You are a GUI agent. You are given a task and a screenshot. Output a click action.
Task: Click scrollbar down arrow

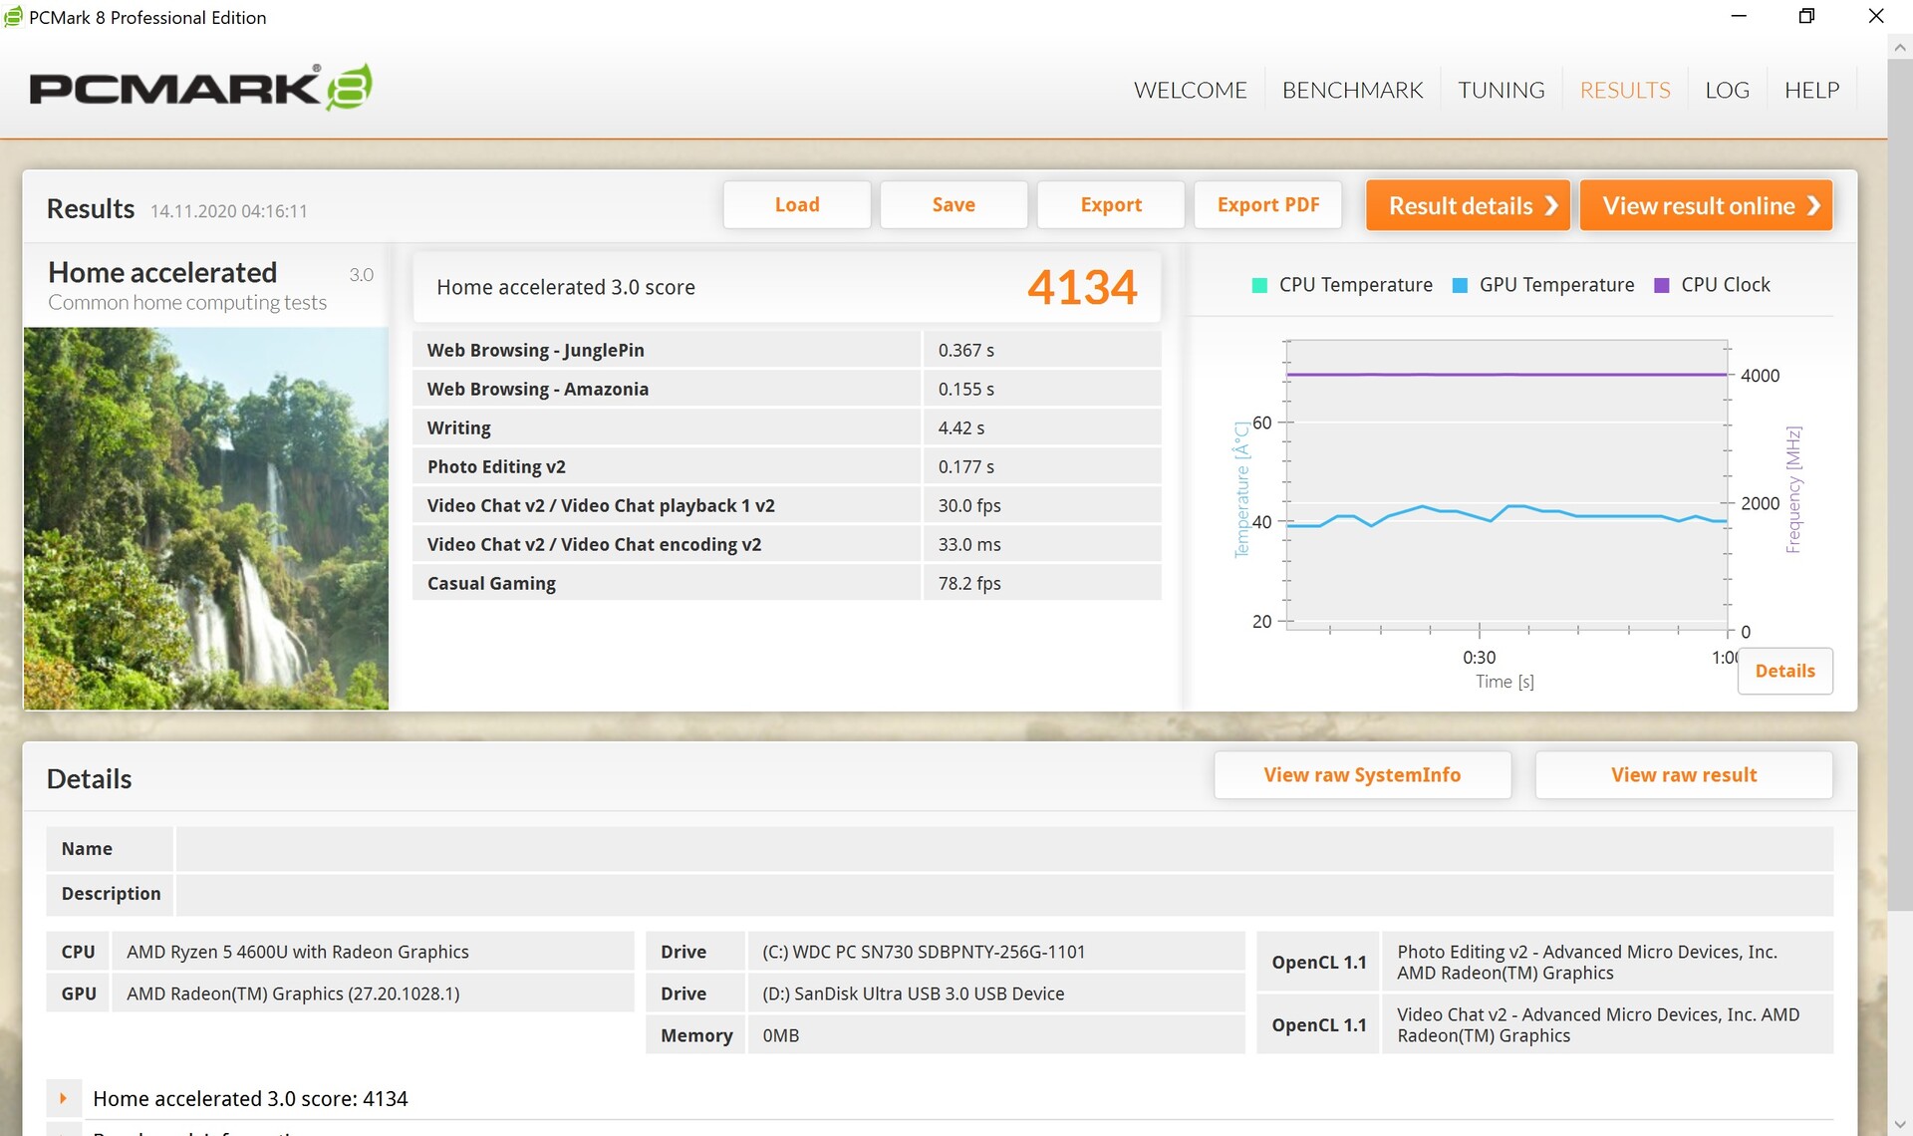[x=1899, y=1125]
